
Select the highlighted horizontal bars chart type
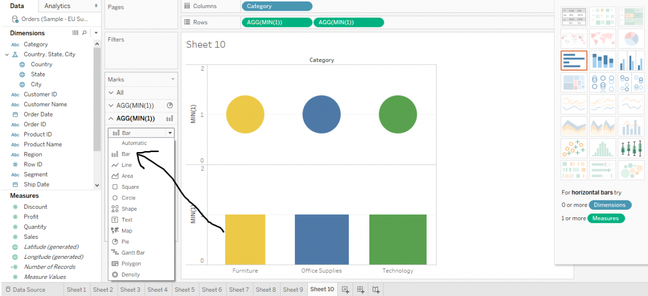(x=573, y=60)
